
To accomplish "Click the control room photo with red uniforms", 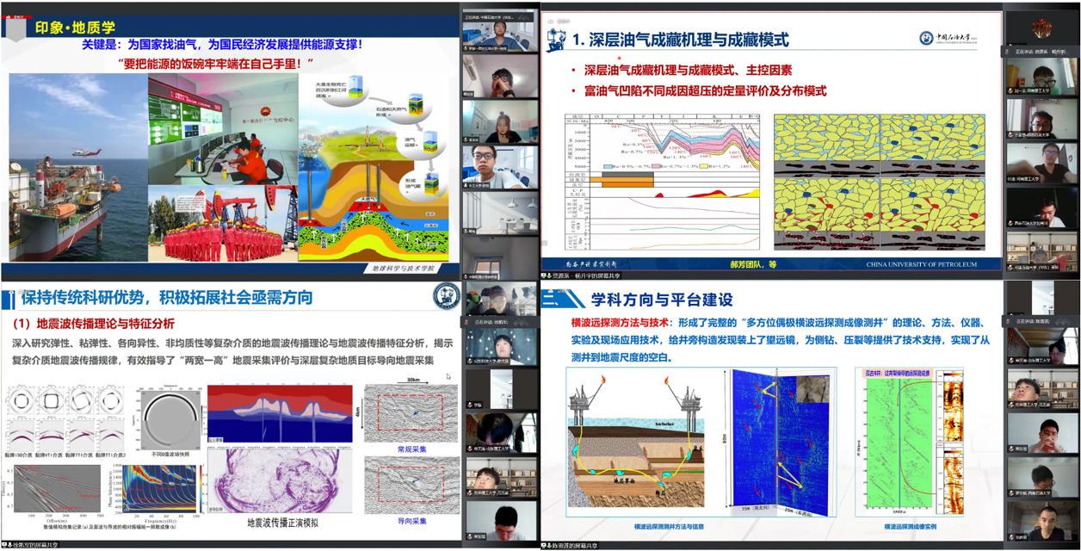I will pos(221,129).
